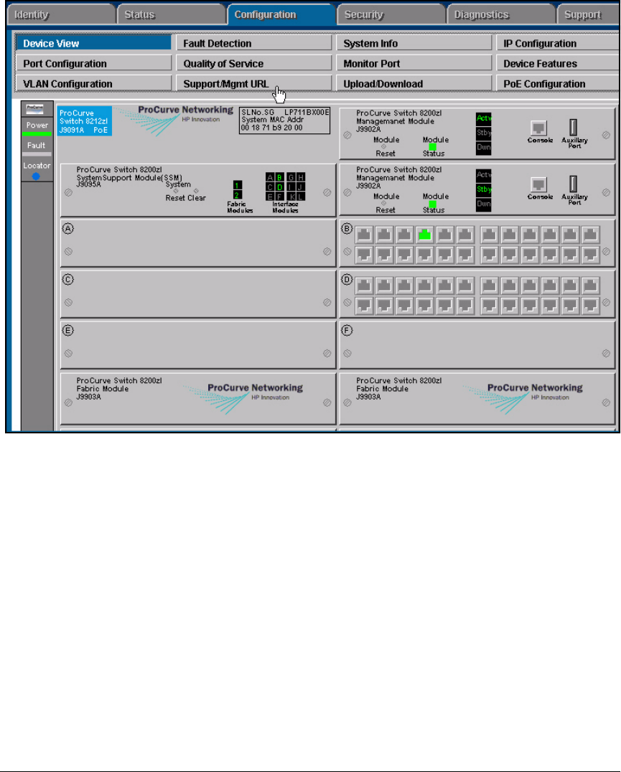Click the circled A slot label

click(68, 228)
